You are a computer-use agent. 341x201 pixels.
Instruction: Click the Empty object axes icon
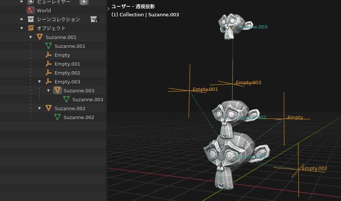[x=49, y=55]
